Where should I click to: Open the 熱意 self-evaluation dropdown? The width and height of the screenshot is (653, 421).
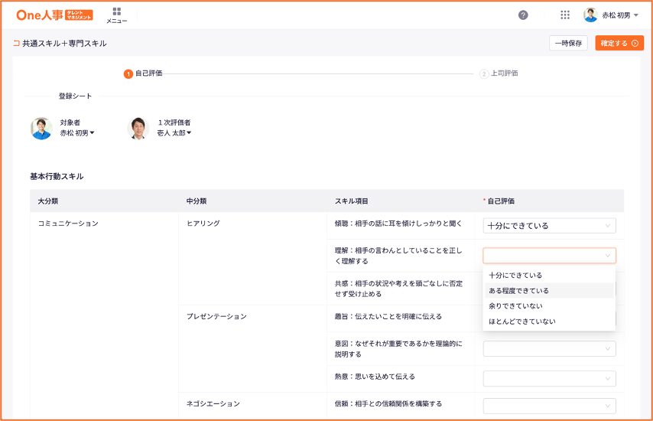click(549, 378)
